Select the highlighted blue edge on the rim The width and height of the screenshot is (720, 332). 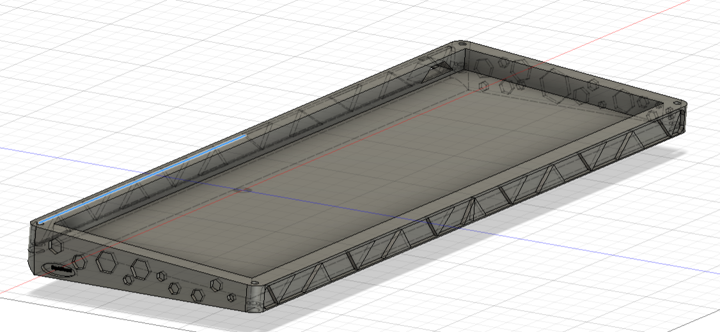143,179
